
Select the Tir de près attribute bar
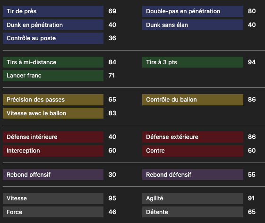click(x=53, y=11)
